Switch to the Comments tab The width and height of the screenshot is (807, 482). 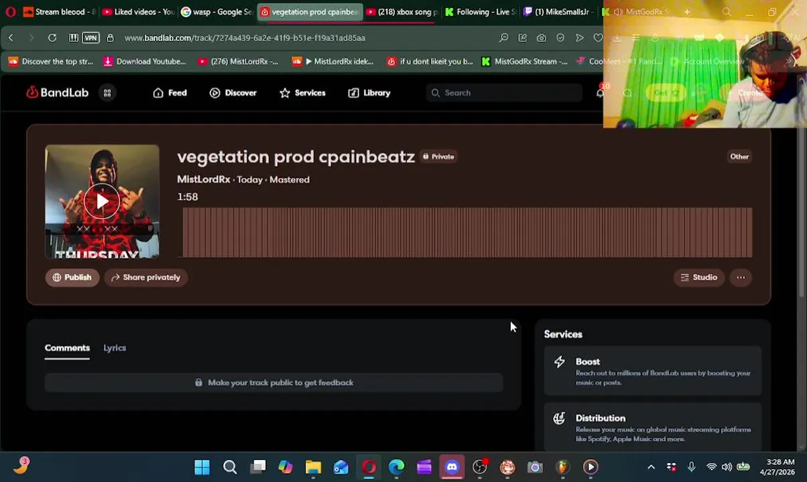[x=67, y=348]
